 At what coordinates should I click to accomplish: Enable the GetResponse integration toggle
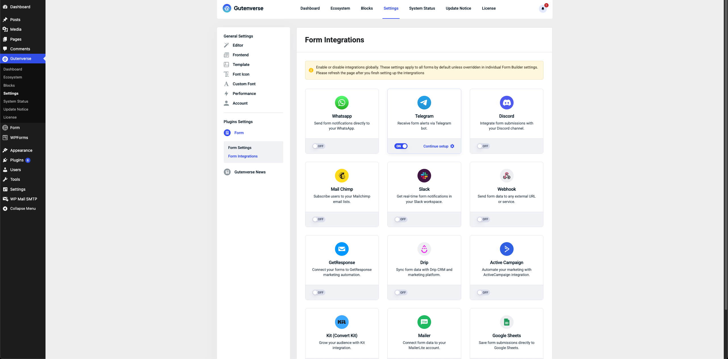click(318, 292)
